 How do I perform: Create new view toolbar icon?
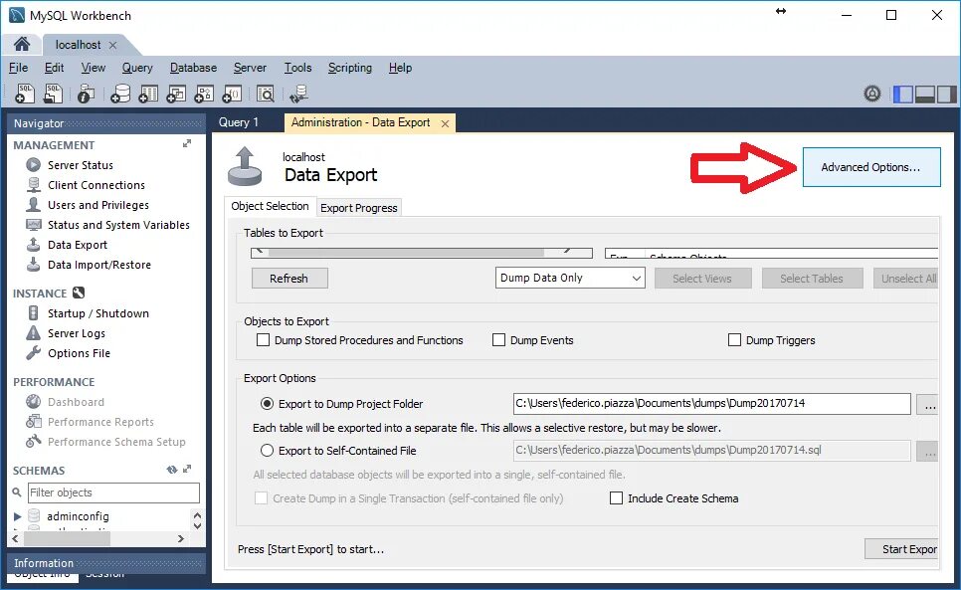(x=176, y=94)
